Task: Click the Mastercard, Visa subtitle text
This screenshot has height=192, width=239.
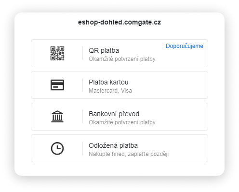Action: coord(110,91)
